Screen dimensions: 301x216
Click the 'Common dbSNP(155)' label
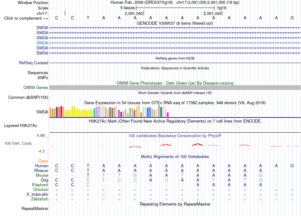[x=28, y=98]
